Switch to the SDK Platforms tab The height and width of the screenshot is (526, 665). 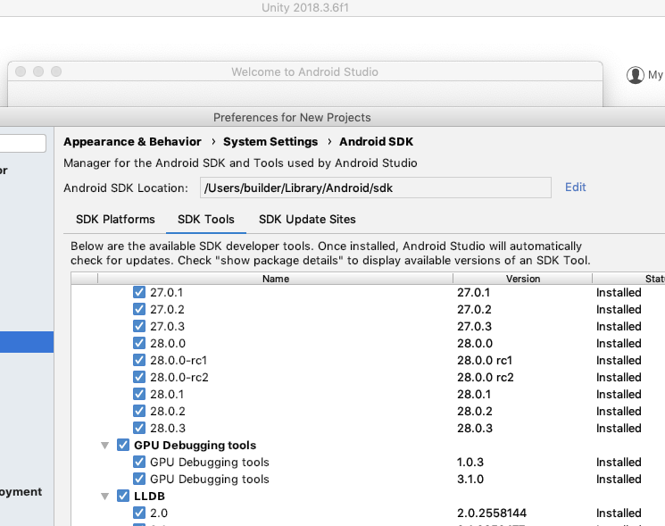point(115,220)
